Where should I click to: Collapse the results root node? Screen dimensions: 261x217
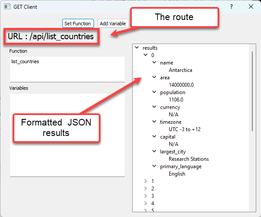(137, 48)
